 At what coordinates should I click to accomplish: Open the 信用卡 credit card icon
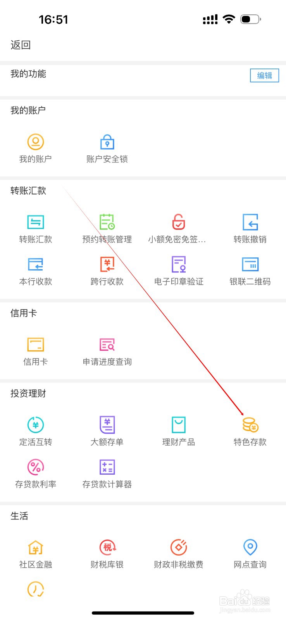coord(36,344)
